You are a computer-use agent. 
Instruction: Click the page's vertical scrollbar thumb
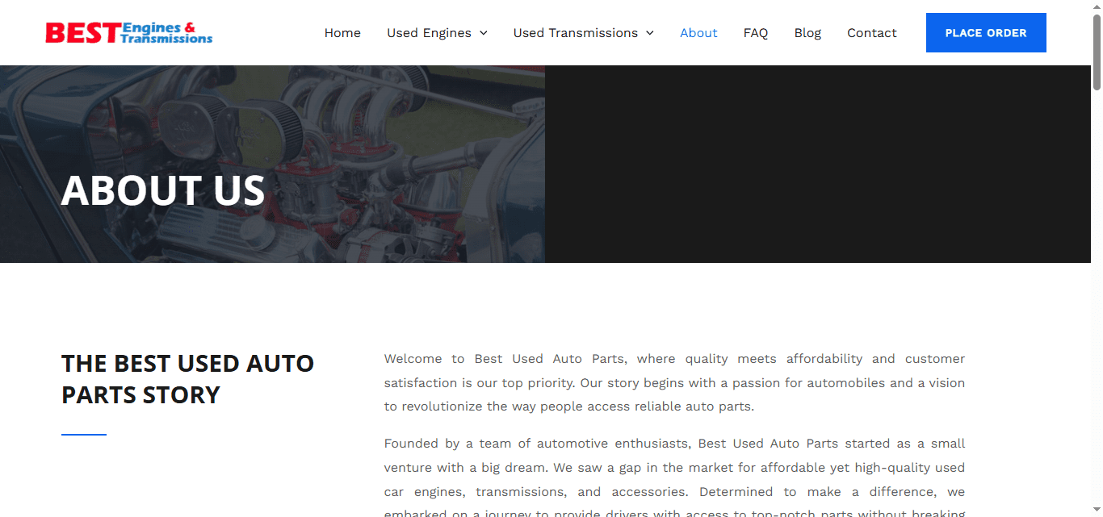pos(1097,52)
